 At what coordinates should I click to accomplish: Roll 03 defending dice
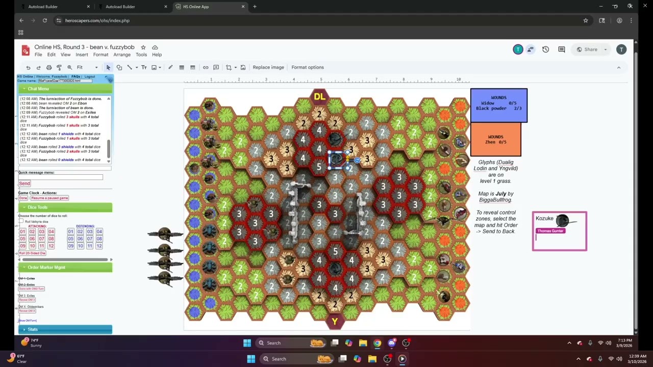(x=89, y=232)
